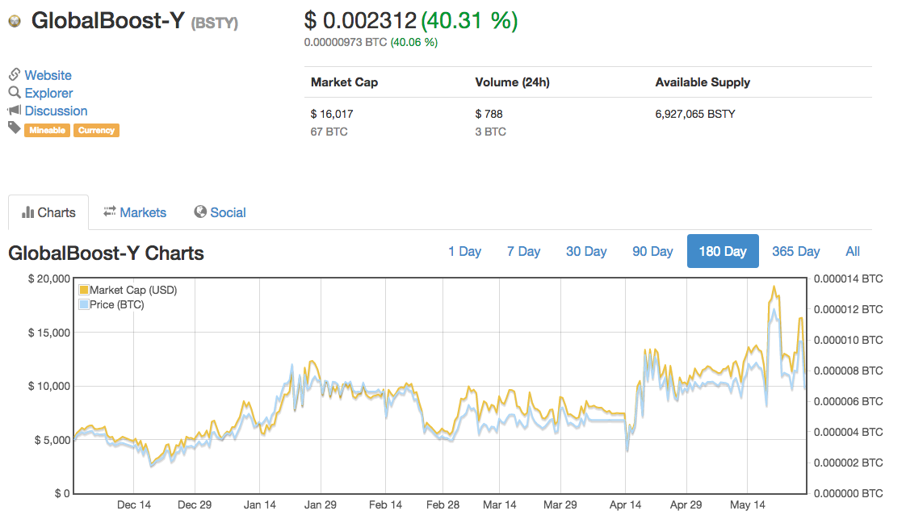Click the GlobalBoost-Y Charts heading
Image resolution: width=906 pixels, height=515 pixels.
[107, 253]
